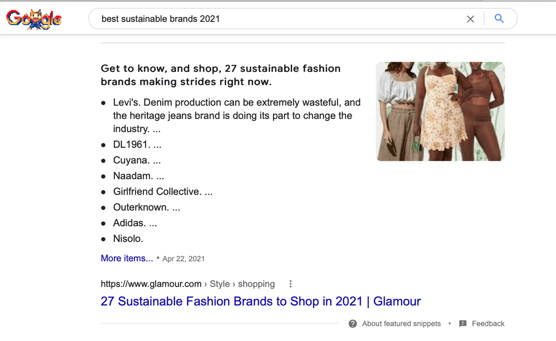Click the snippet heading about 27 sustainable fashion brands

pos(221,75)
